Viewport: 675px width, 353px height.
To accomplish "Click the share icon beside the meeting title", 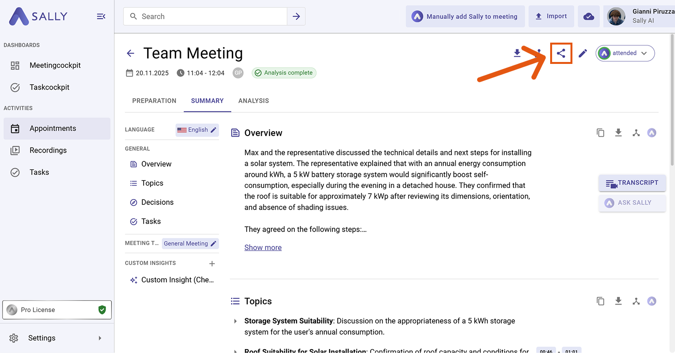I will [x=561, y=53].
